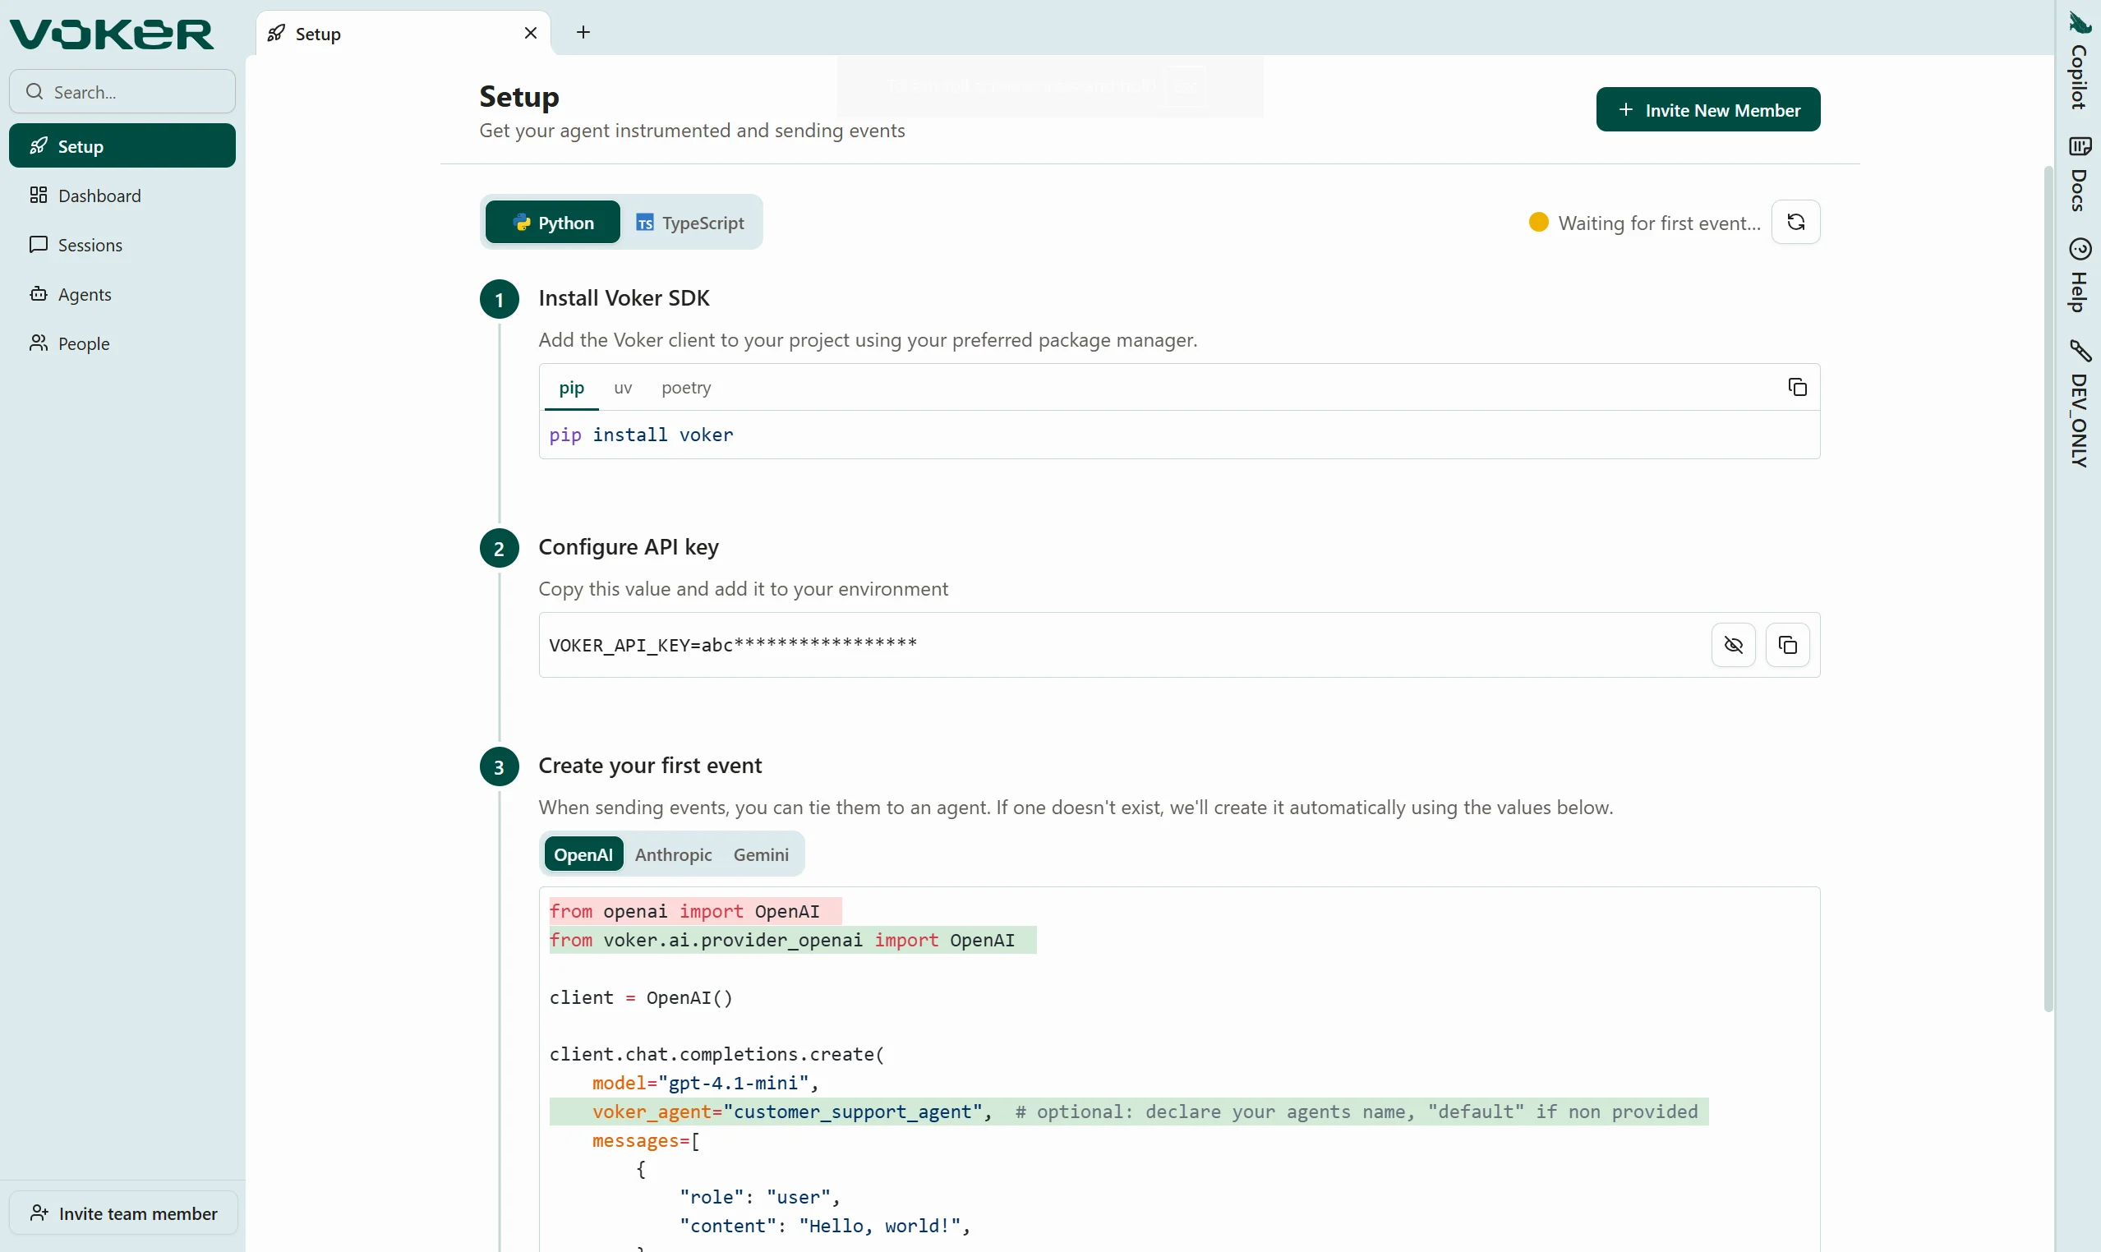Refresh the first event status
This screenshot has width=2101, height=1252.
[1795, 222]
